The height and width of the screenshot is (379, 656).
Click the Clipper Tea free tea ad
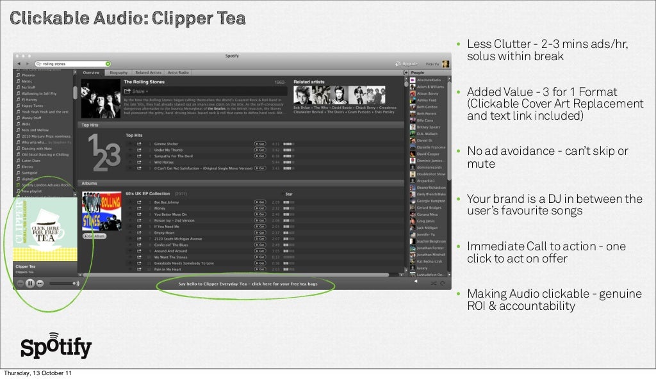[45, 229]
